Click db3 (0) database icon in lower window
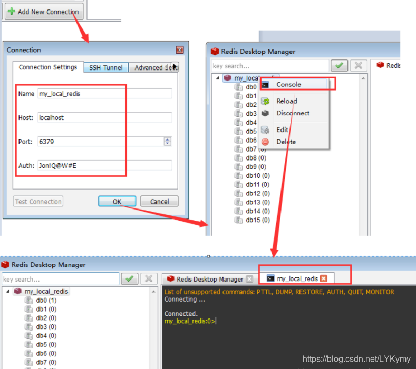The image size is (416, 369). 28,327
